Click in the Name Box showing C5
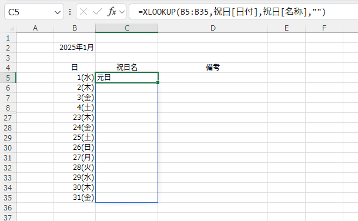The width and height of the screenshot is (358, 221). point(29,12)
